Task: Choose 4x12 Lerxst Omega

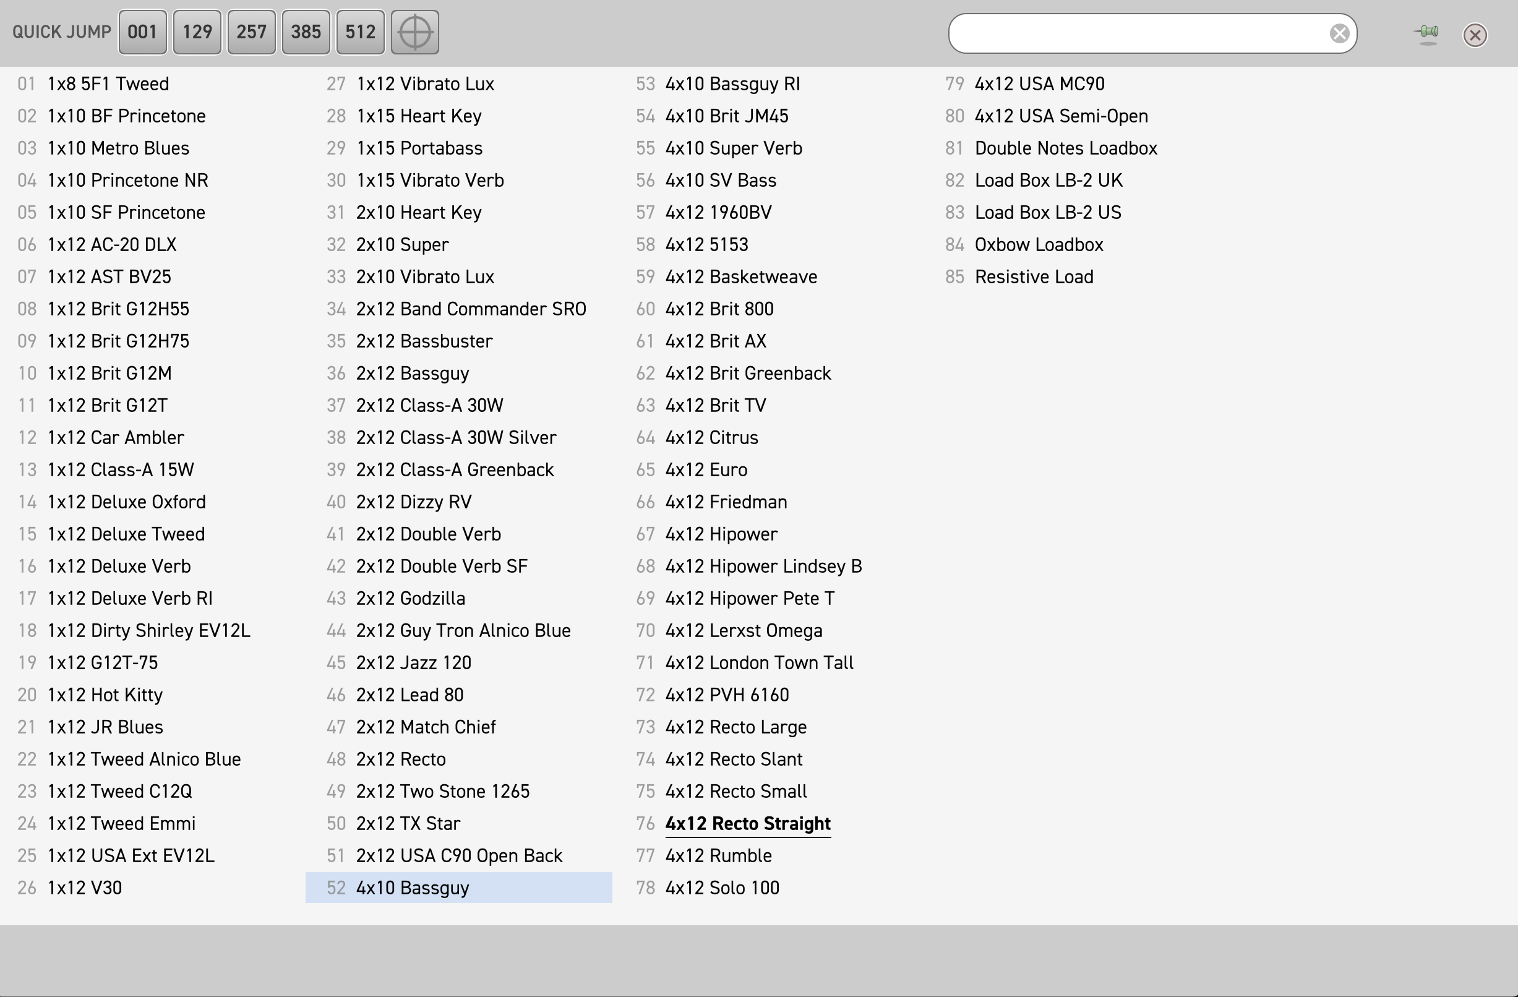Action: (x=744, y=630)
